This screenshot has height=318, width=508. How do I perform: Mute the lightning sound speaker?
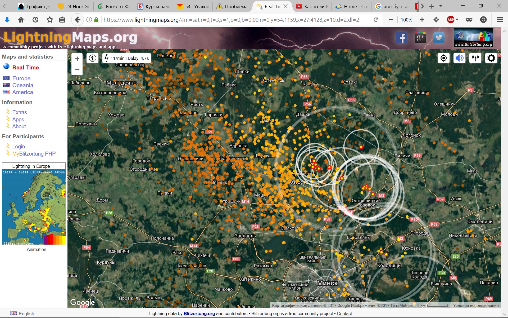click(x=460, y=58)
